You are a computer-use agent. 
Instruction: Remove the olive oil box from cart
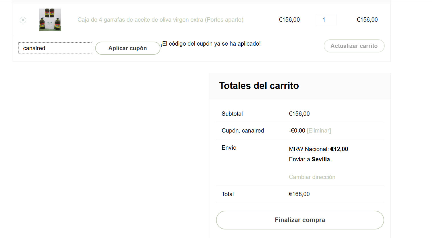(23, 20)
